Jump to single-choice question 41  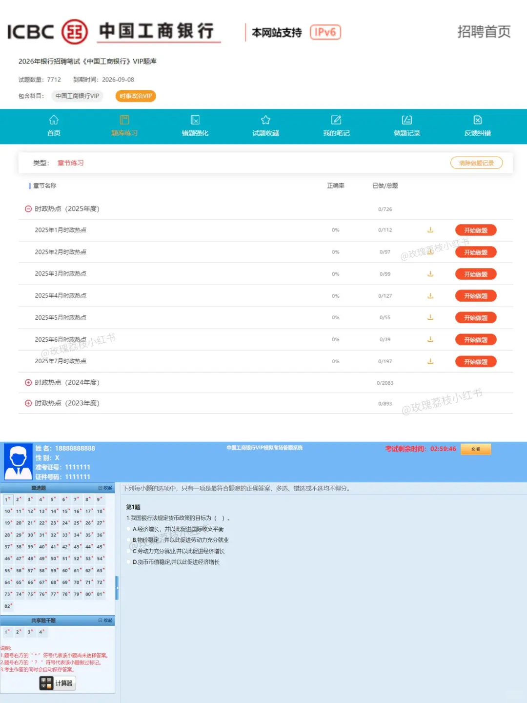54,547
